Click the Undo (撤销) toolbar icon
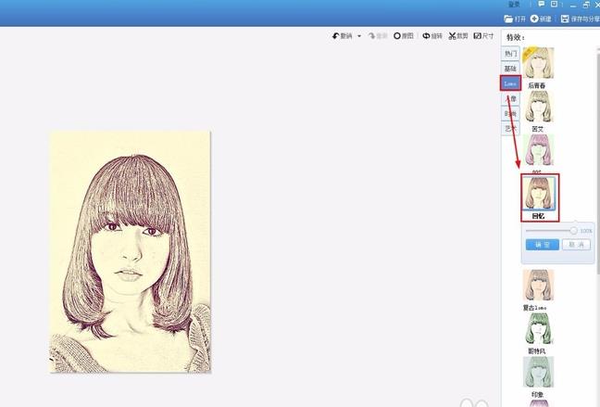600x407 pixels. point(336,36)
